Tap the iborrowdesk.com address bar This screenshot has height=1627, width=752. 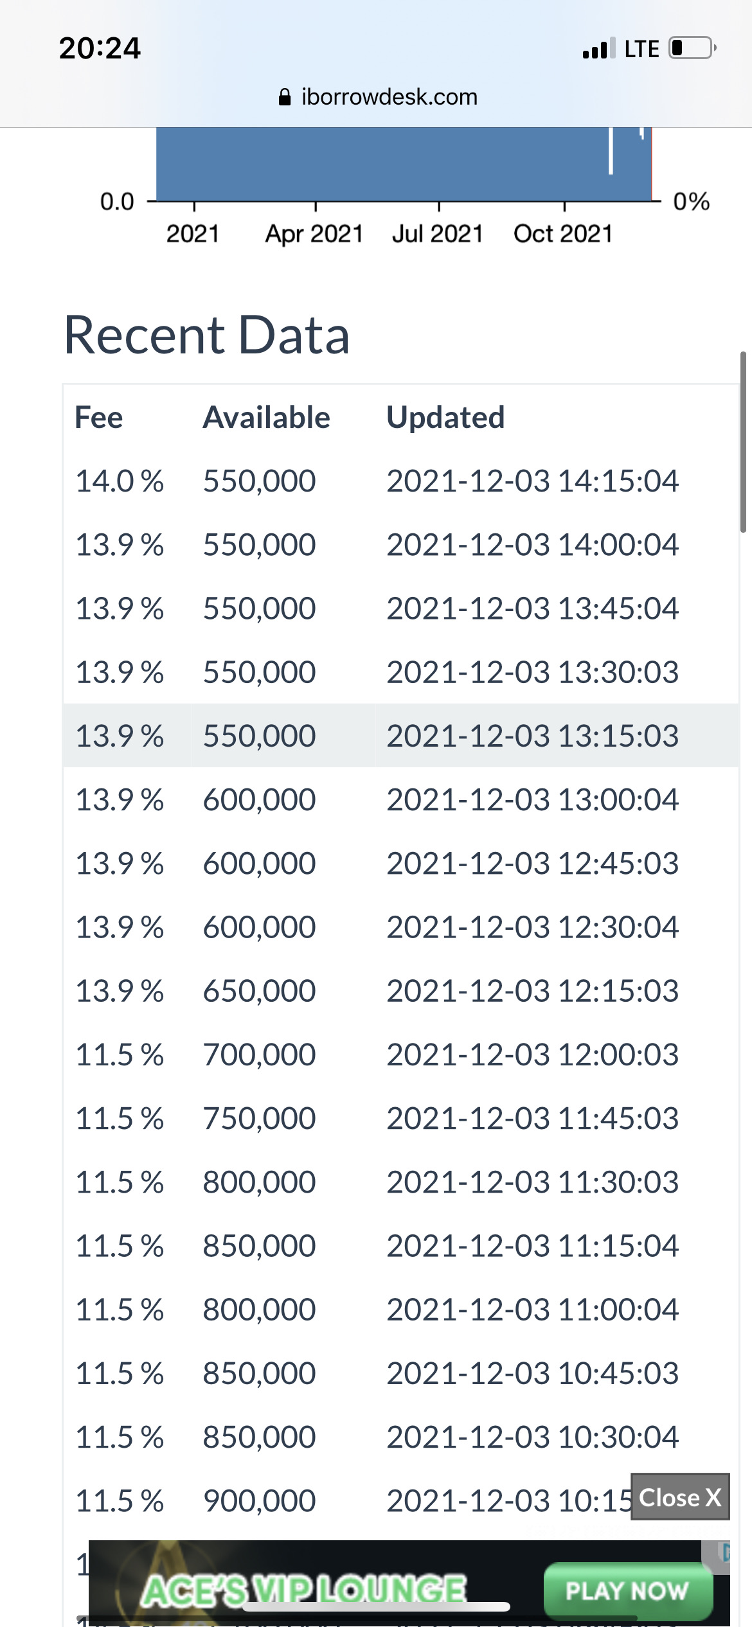(x=378, y=97)
